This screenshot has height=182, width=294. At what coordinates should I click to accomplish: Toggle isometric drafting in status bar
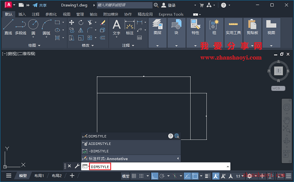coord(175,176)
